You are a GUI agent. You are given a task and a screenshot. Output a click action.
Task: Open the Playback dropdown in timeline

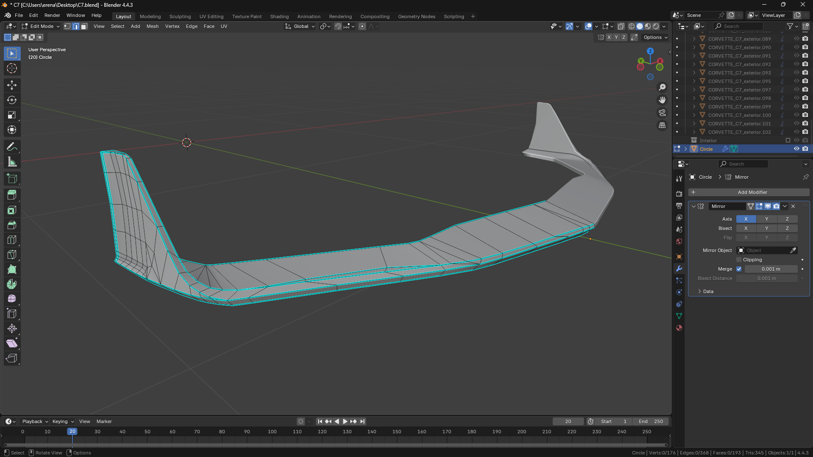(35, 421)
